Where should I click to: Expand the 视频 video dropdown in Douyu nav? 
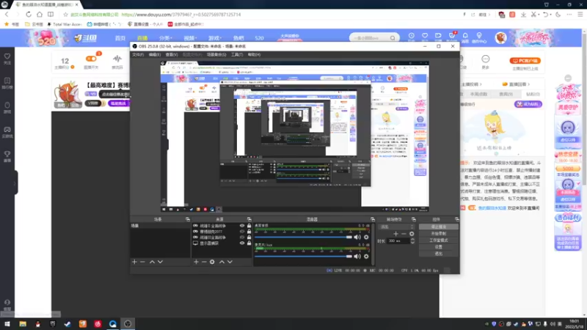pos(190,38)
